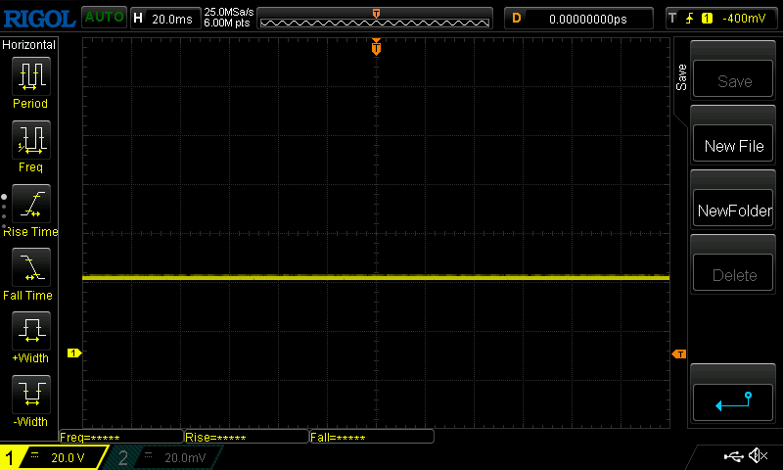Select the Freq measurement icon
783x470 pixels.
(x=31, y=139)
